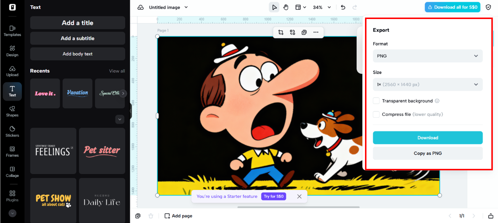Expand the sidebar's bottom down-arrow button
501x223 pixels.
click(12, 213)
